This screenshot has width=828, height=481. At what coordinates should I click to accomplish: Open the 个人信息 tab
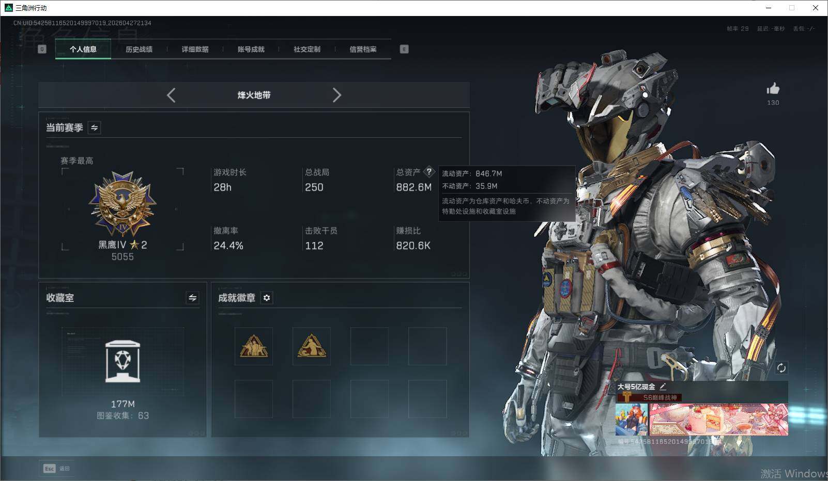click(83, 49)
